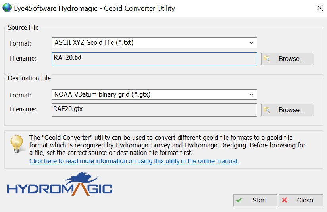Open the destination Format combo box
Image resolution: width=327 pixels, height=212 pixels.
151,95
